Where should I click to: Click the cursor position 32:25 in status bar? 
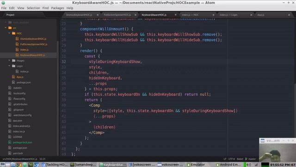(43, 159)
